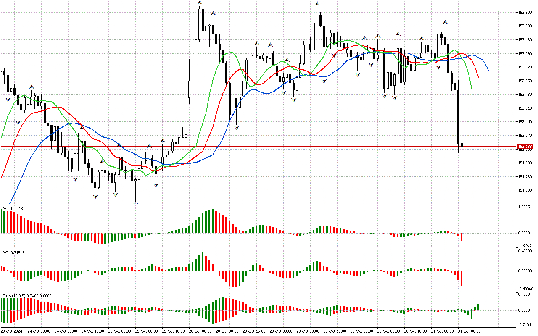The width and height of the screenshot is (538, 336).
Task: Select the 153.460 price level label
Action: click(x=525, y=40)
